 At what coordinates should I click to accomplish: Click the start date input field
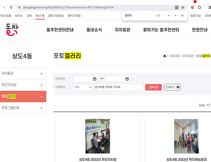coord(86,79)
